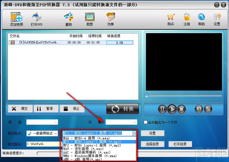Click the 设置 button beside format

[x=152, y=133]
